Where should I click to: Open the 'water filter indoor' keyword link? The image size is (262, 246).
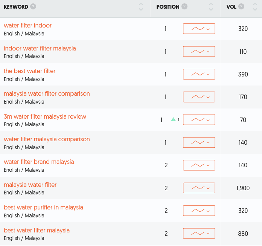point(28,25)
